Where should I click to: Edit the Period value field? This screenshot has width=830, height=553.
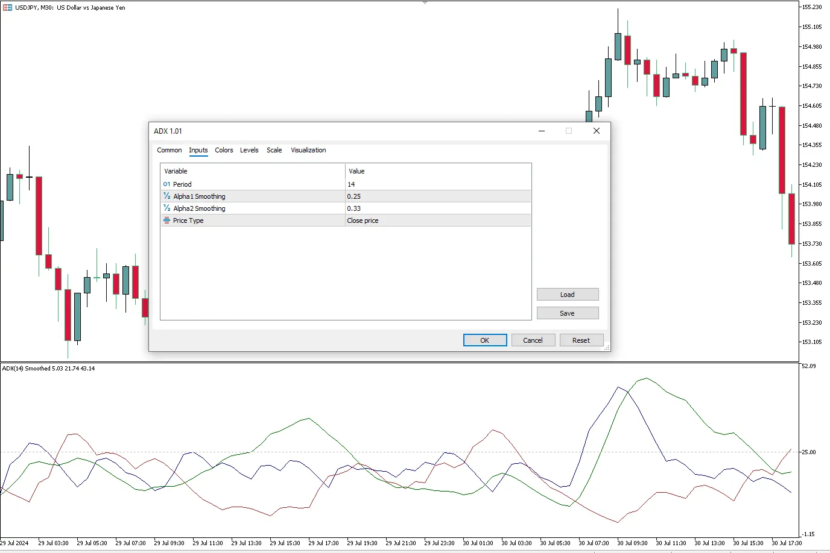click(438, 184)
